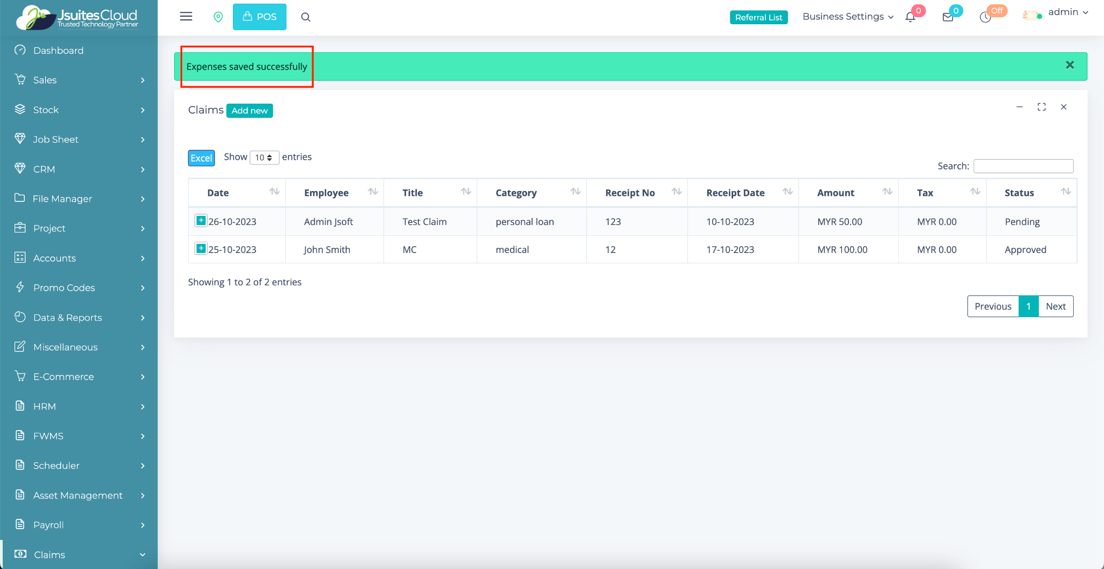Image resolution: width=1104 pixels, height=569 pixels.
Task: Dismiss the success alert banner
Action: (x=1069, y=65)
